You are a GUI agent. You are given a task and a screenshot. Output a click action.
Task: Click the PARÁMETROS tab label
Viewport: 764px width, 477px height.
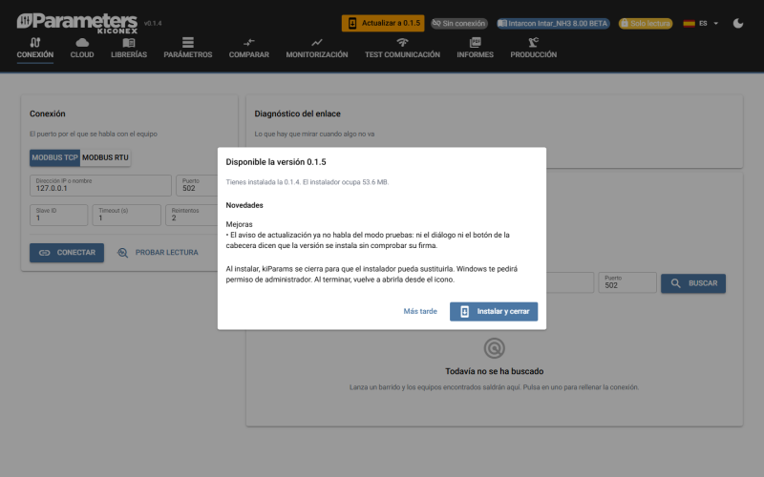tap(187, 55)
